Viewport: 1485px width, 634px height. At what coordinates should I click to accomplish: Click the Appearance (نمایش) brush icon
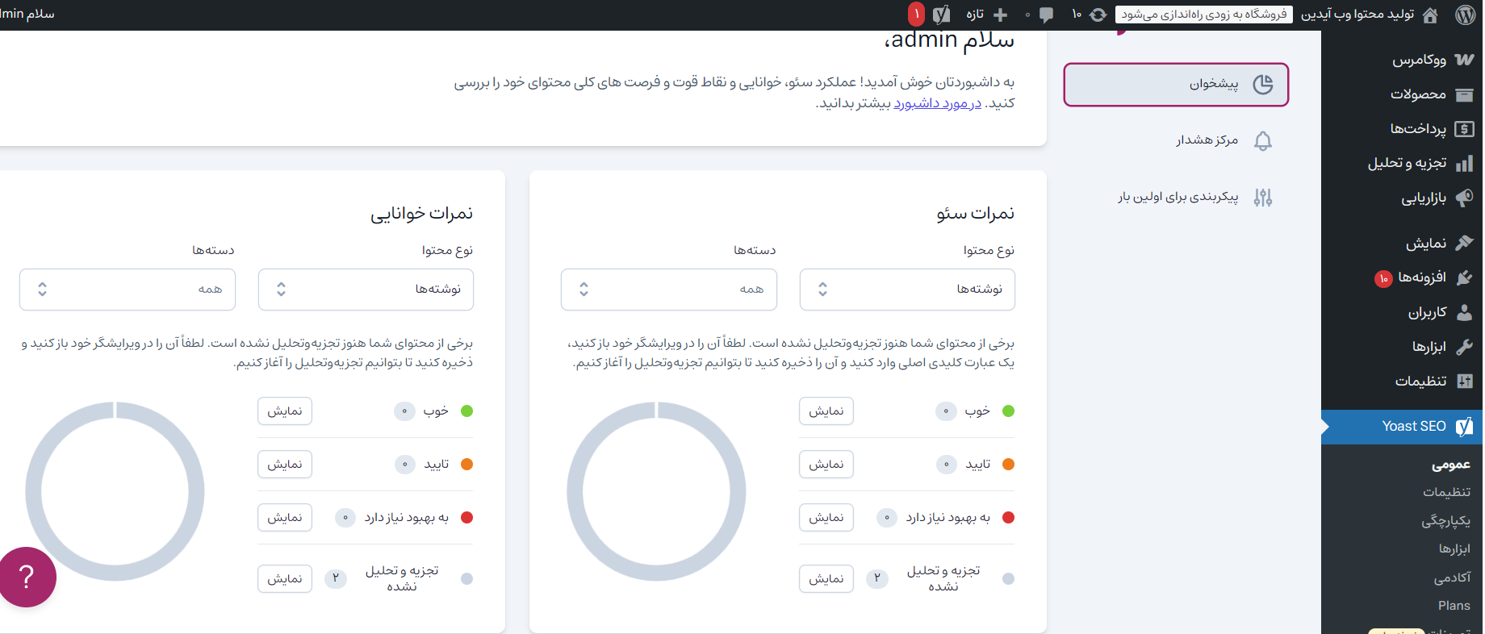[1464, 244]
